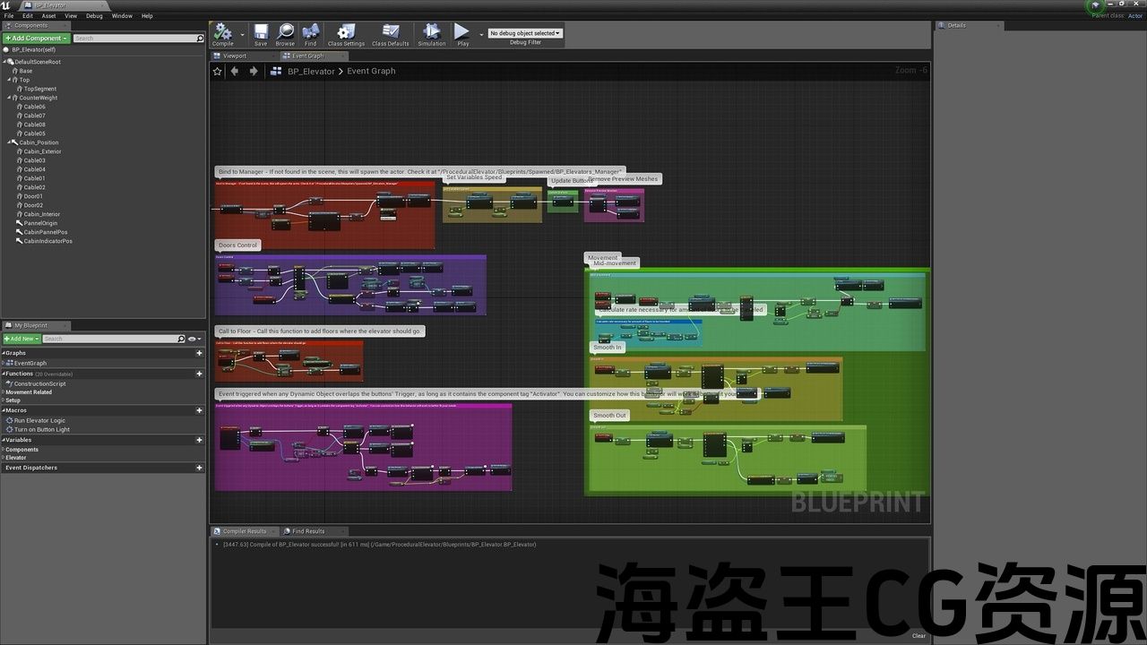
Task: Click the Compile toolbar icon
Action: coord(222,33)
